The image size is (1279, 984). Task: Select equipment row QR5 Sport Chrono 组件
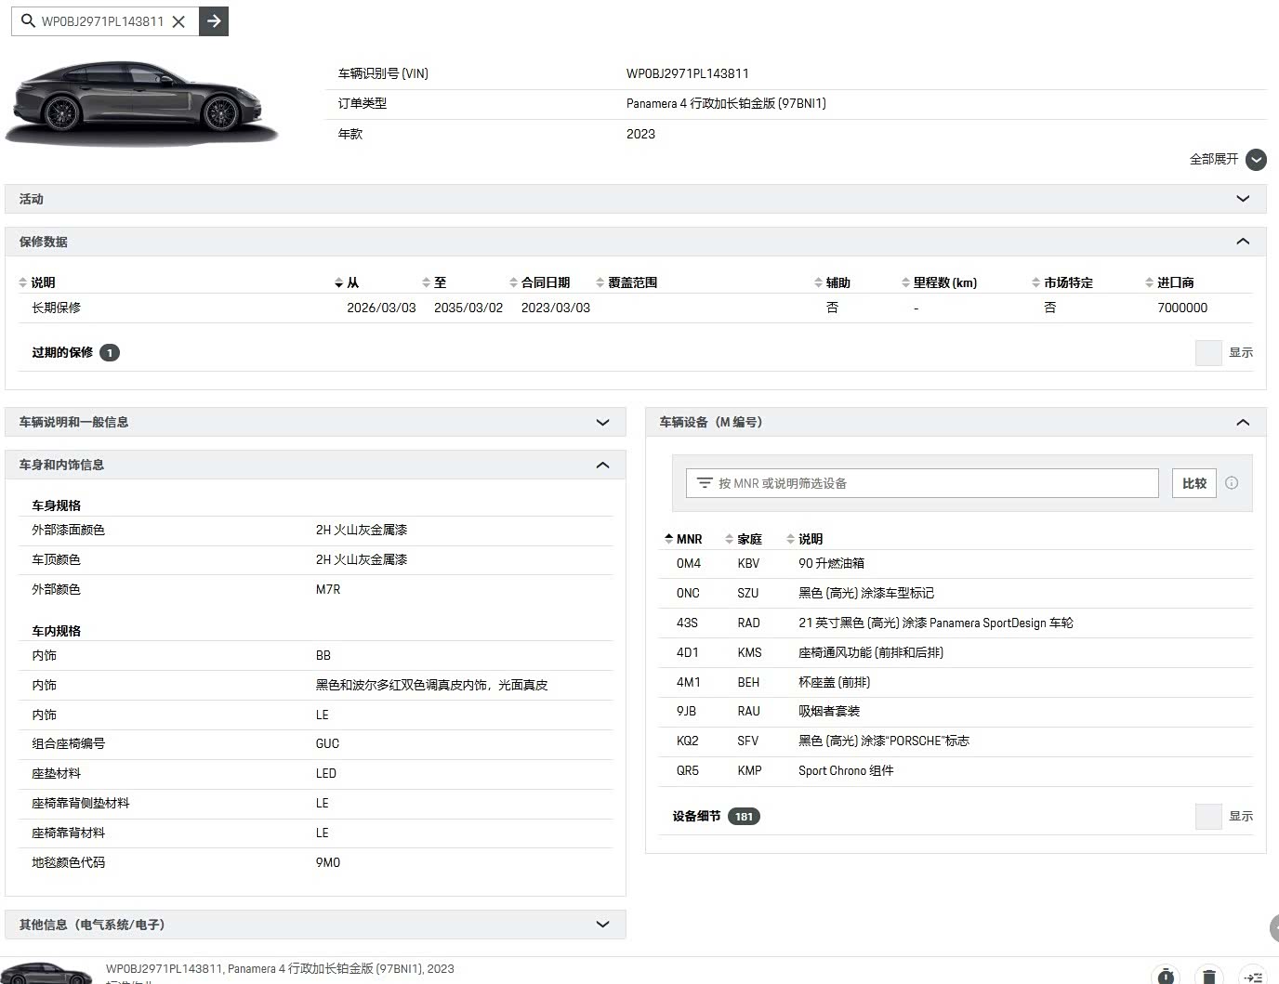[x=956, y=771]
